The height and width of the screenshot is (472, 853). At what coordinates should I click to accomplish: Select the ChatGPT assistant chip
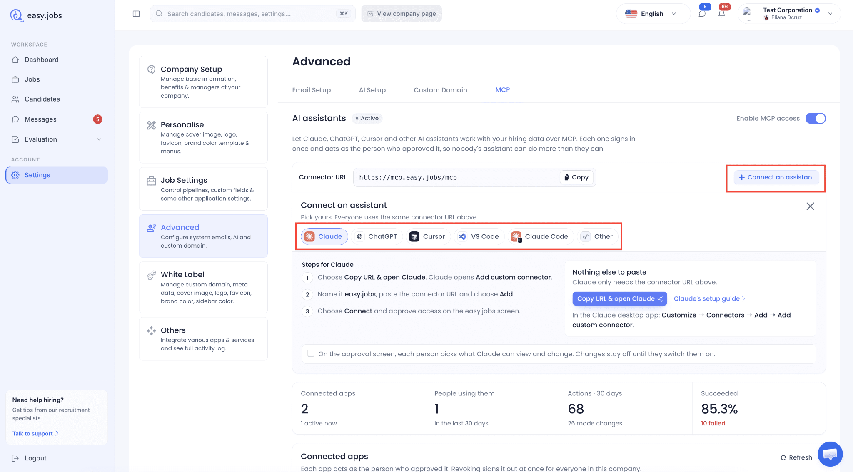pos(377,236)
